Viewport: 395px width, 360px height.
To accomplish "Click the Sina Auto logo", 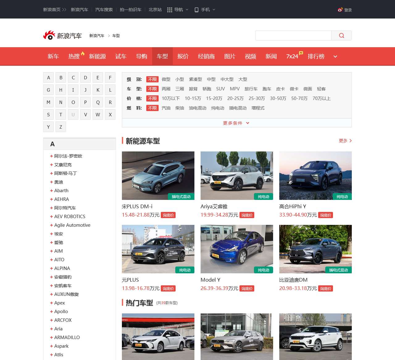I will click(62, 36).
